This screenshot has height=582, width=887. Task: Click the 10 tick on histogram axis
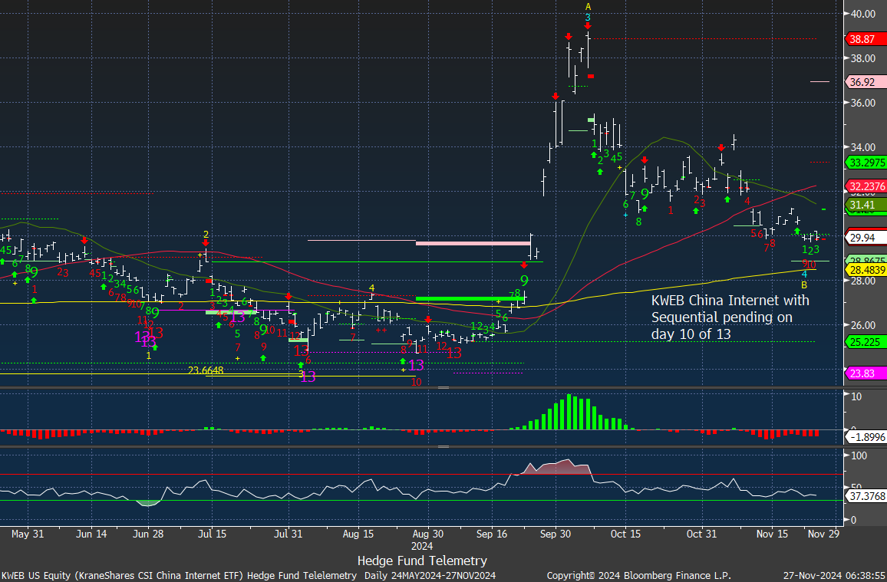point(857,396)
